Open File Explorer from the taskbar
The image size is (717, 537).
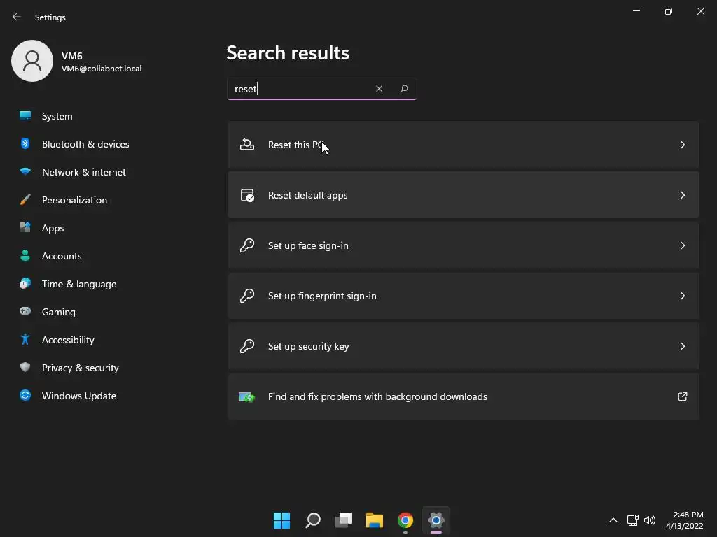click(x=375, y=520)
